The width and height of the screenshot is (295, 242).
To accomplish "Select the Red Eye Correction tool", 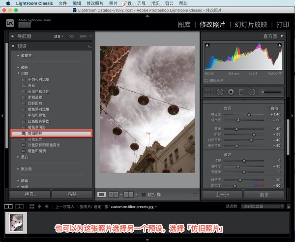I will point(230,92).
